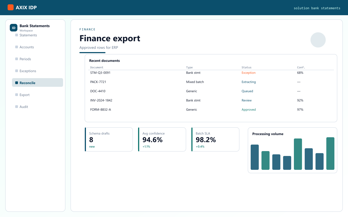Open the Schema drafts card
348x217 pixels.
tap(109, 139)
